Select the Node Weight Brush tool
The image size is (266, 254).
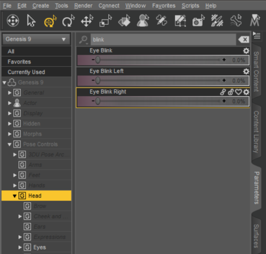(x=217, y=21)
